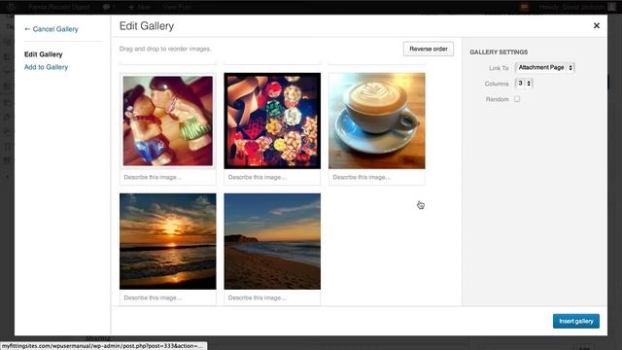Click caption field under the figurines image
Screen dimensions: 622x350
(168, 177)
